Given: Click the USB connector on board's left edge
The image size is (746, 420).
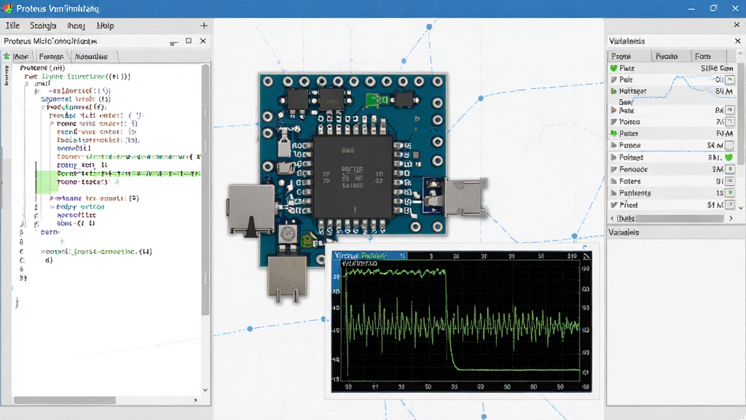Looking at the screenshot, I should click(x=251, y=210).
